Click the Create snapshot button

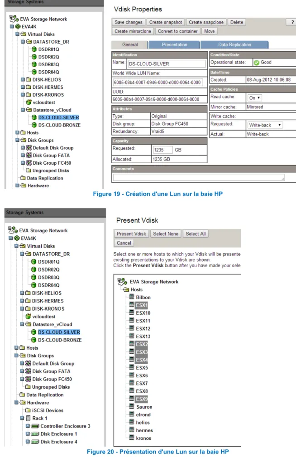point(166,22)
